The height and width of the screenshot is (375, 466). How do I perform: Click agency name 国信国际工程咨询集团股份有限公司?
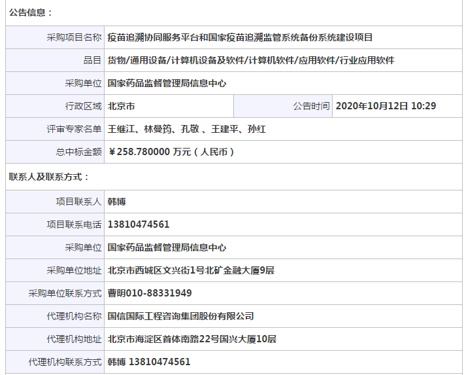click(180, 316)
